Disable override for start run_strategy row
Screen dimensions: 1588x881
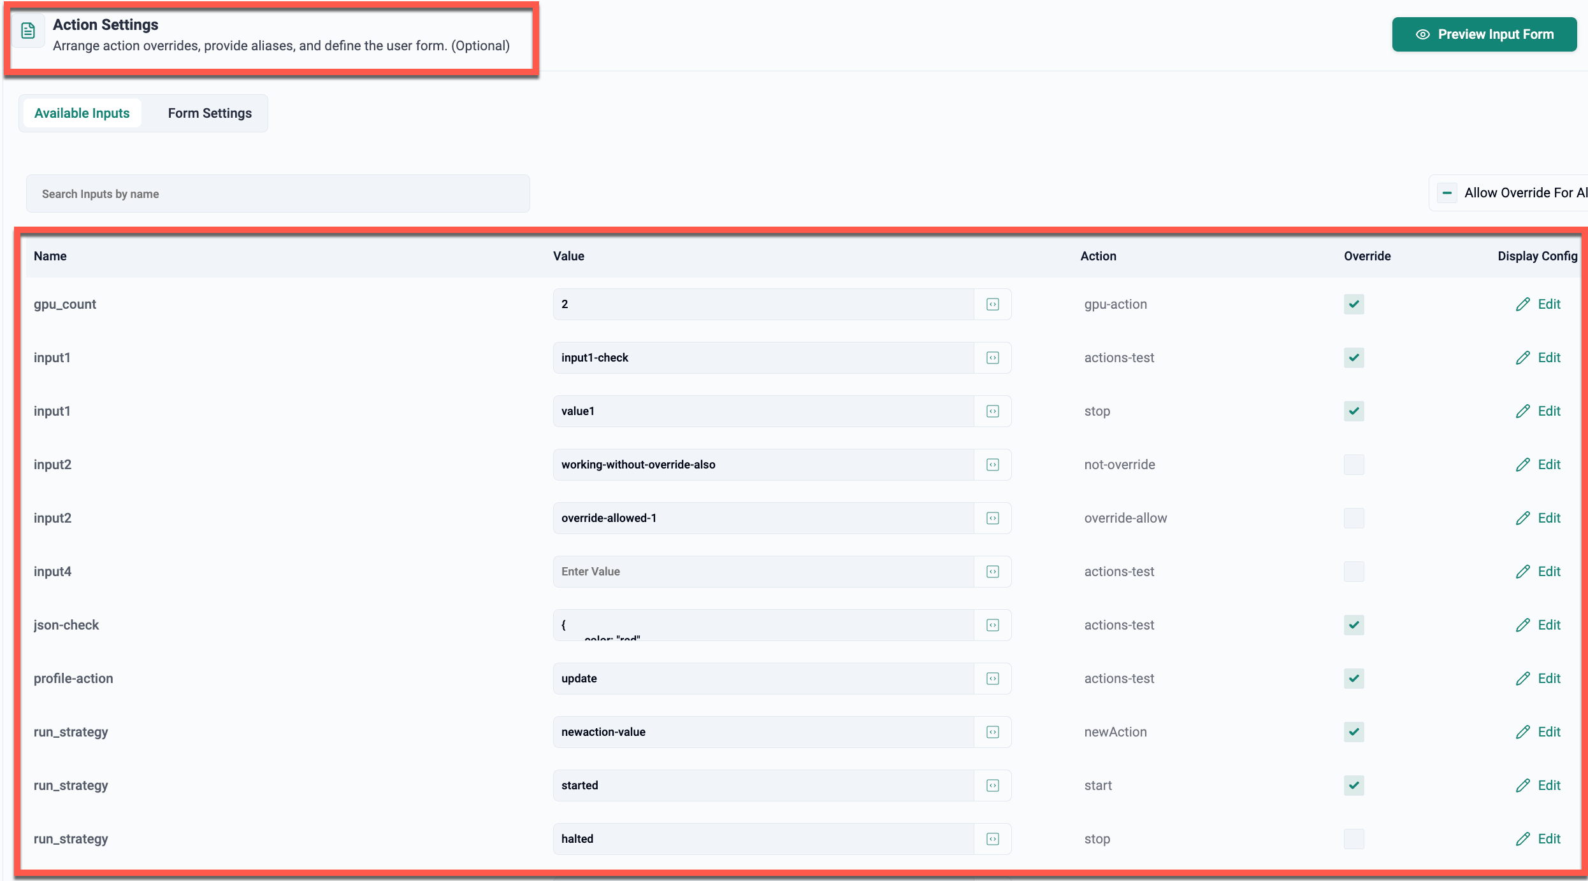(1353, 786)
